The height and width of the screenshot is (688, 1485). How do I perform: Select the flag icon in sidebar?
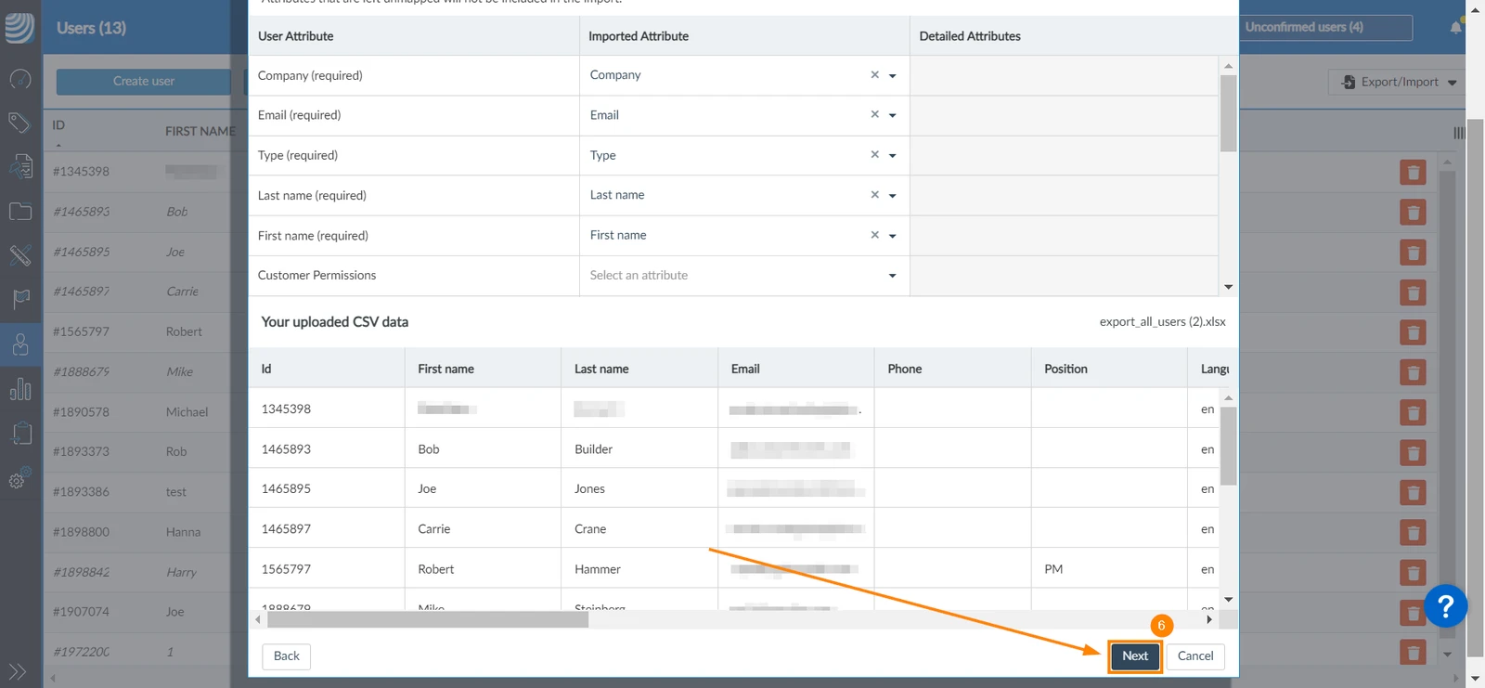(19, 299)
